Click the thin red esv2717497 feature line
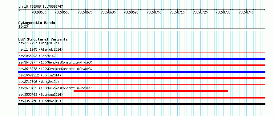The height and width of the screenshot is (116, 274). pos(142,46)
